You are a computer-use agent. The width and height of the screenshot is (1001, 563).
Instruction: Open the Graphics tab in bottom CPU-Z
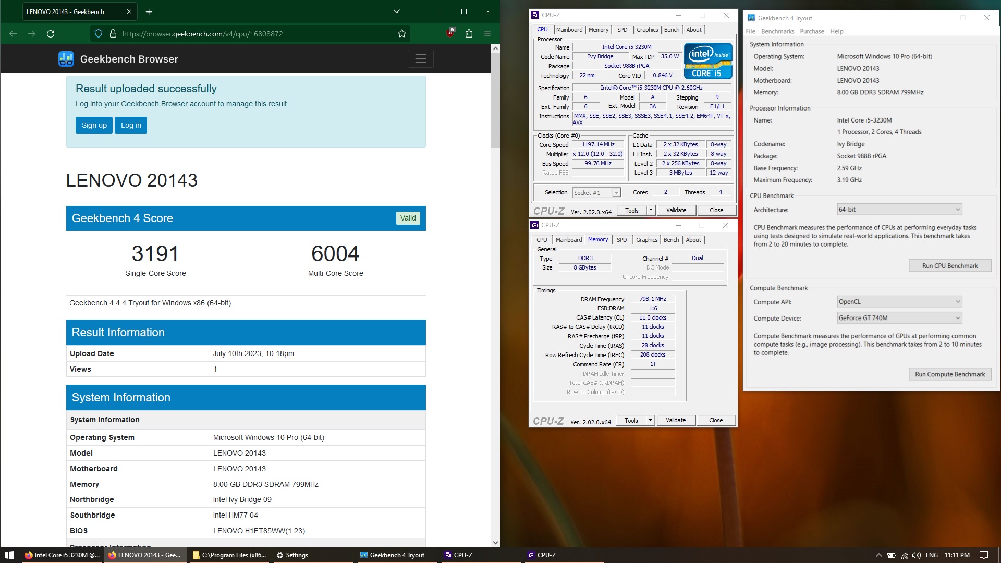pyautogui.click(x=647, y=240)
